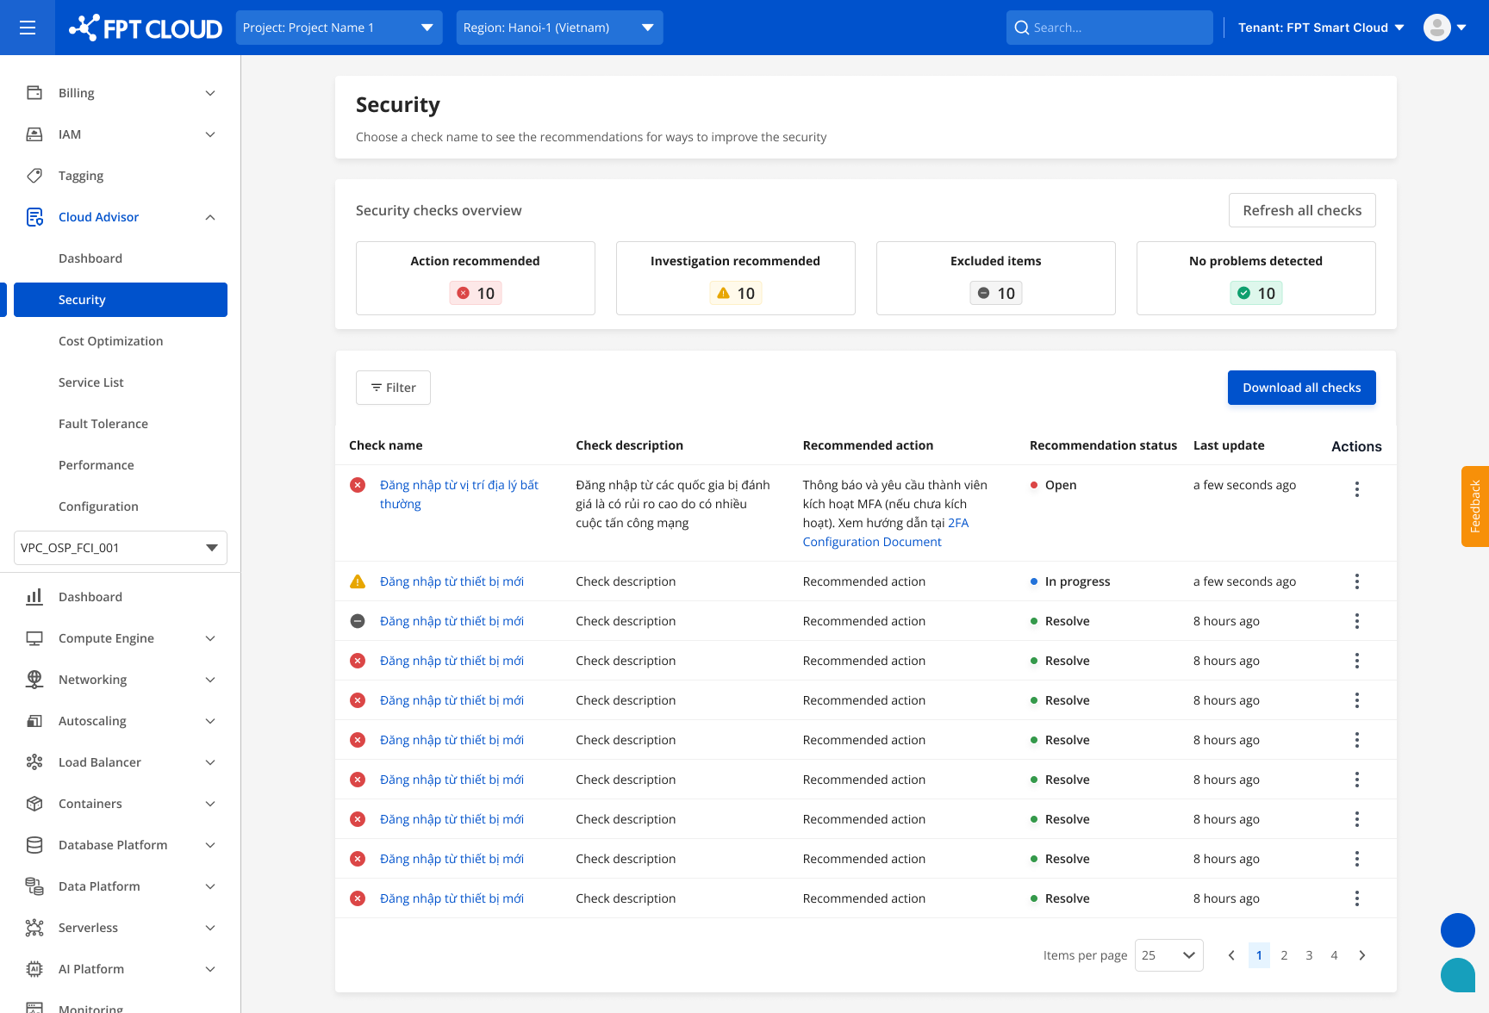Click the In progress status text

click(x=1078, y=581)
